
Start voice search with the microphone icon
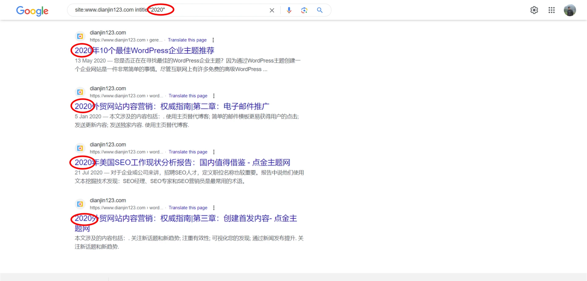pos(289,10)
